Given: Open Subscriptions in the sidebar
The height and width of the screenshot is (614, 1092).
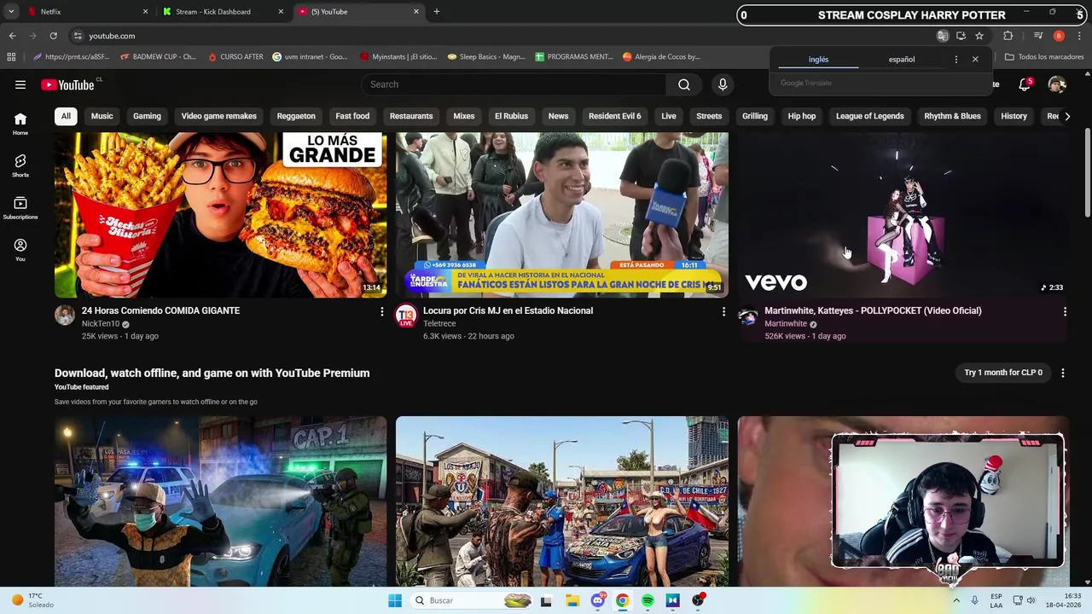Looking at the screenshot, I should coord(20,208).
